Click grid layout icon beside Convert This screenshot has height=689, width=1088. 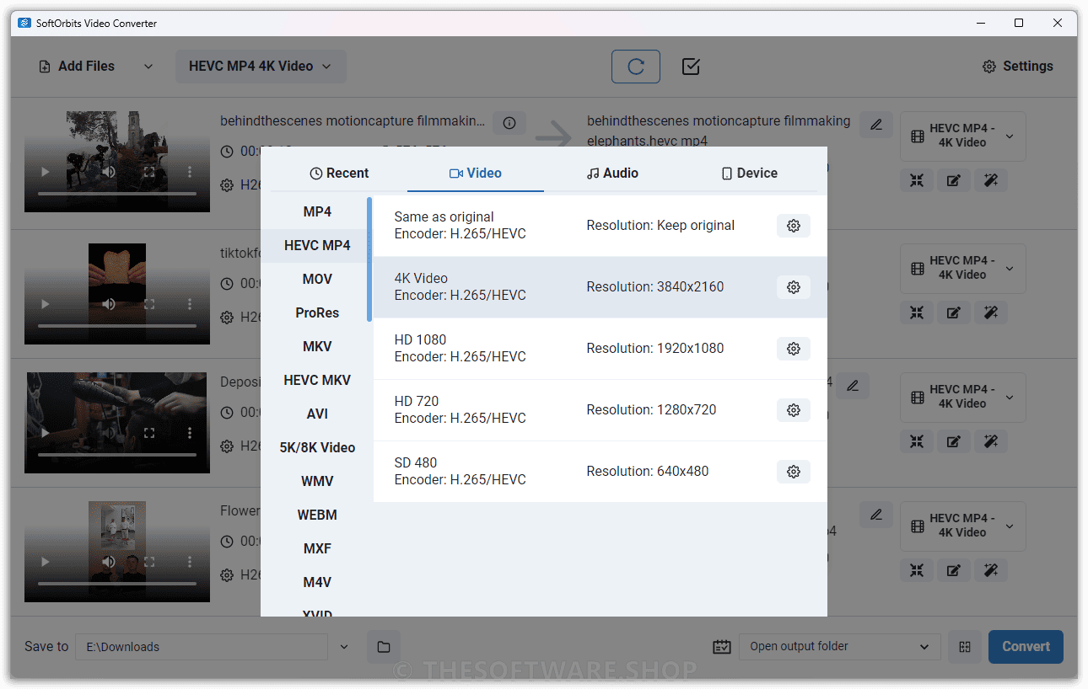965,647
